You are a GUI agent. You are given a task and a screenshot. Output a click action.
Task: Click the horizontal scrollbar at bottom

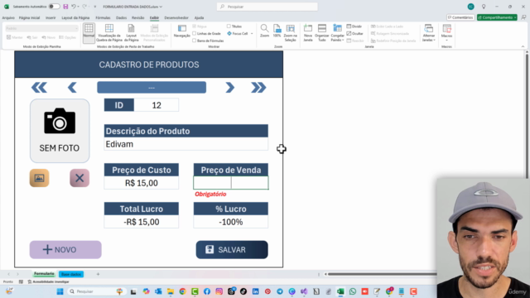point(382,274)
